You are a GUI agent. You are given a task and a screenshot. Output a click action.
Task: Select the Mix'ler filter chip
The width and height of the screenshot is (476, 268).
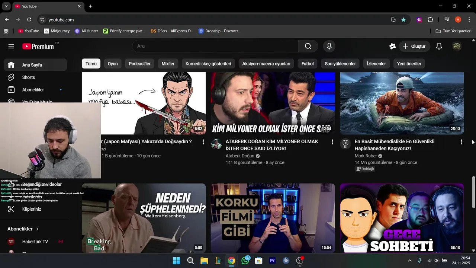[168, 64]
